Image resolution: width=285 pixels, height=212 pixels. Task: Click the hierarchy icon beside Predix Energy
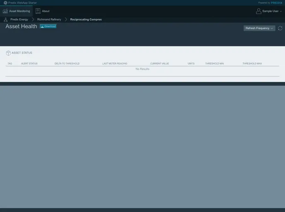click(x=6, y=19)
